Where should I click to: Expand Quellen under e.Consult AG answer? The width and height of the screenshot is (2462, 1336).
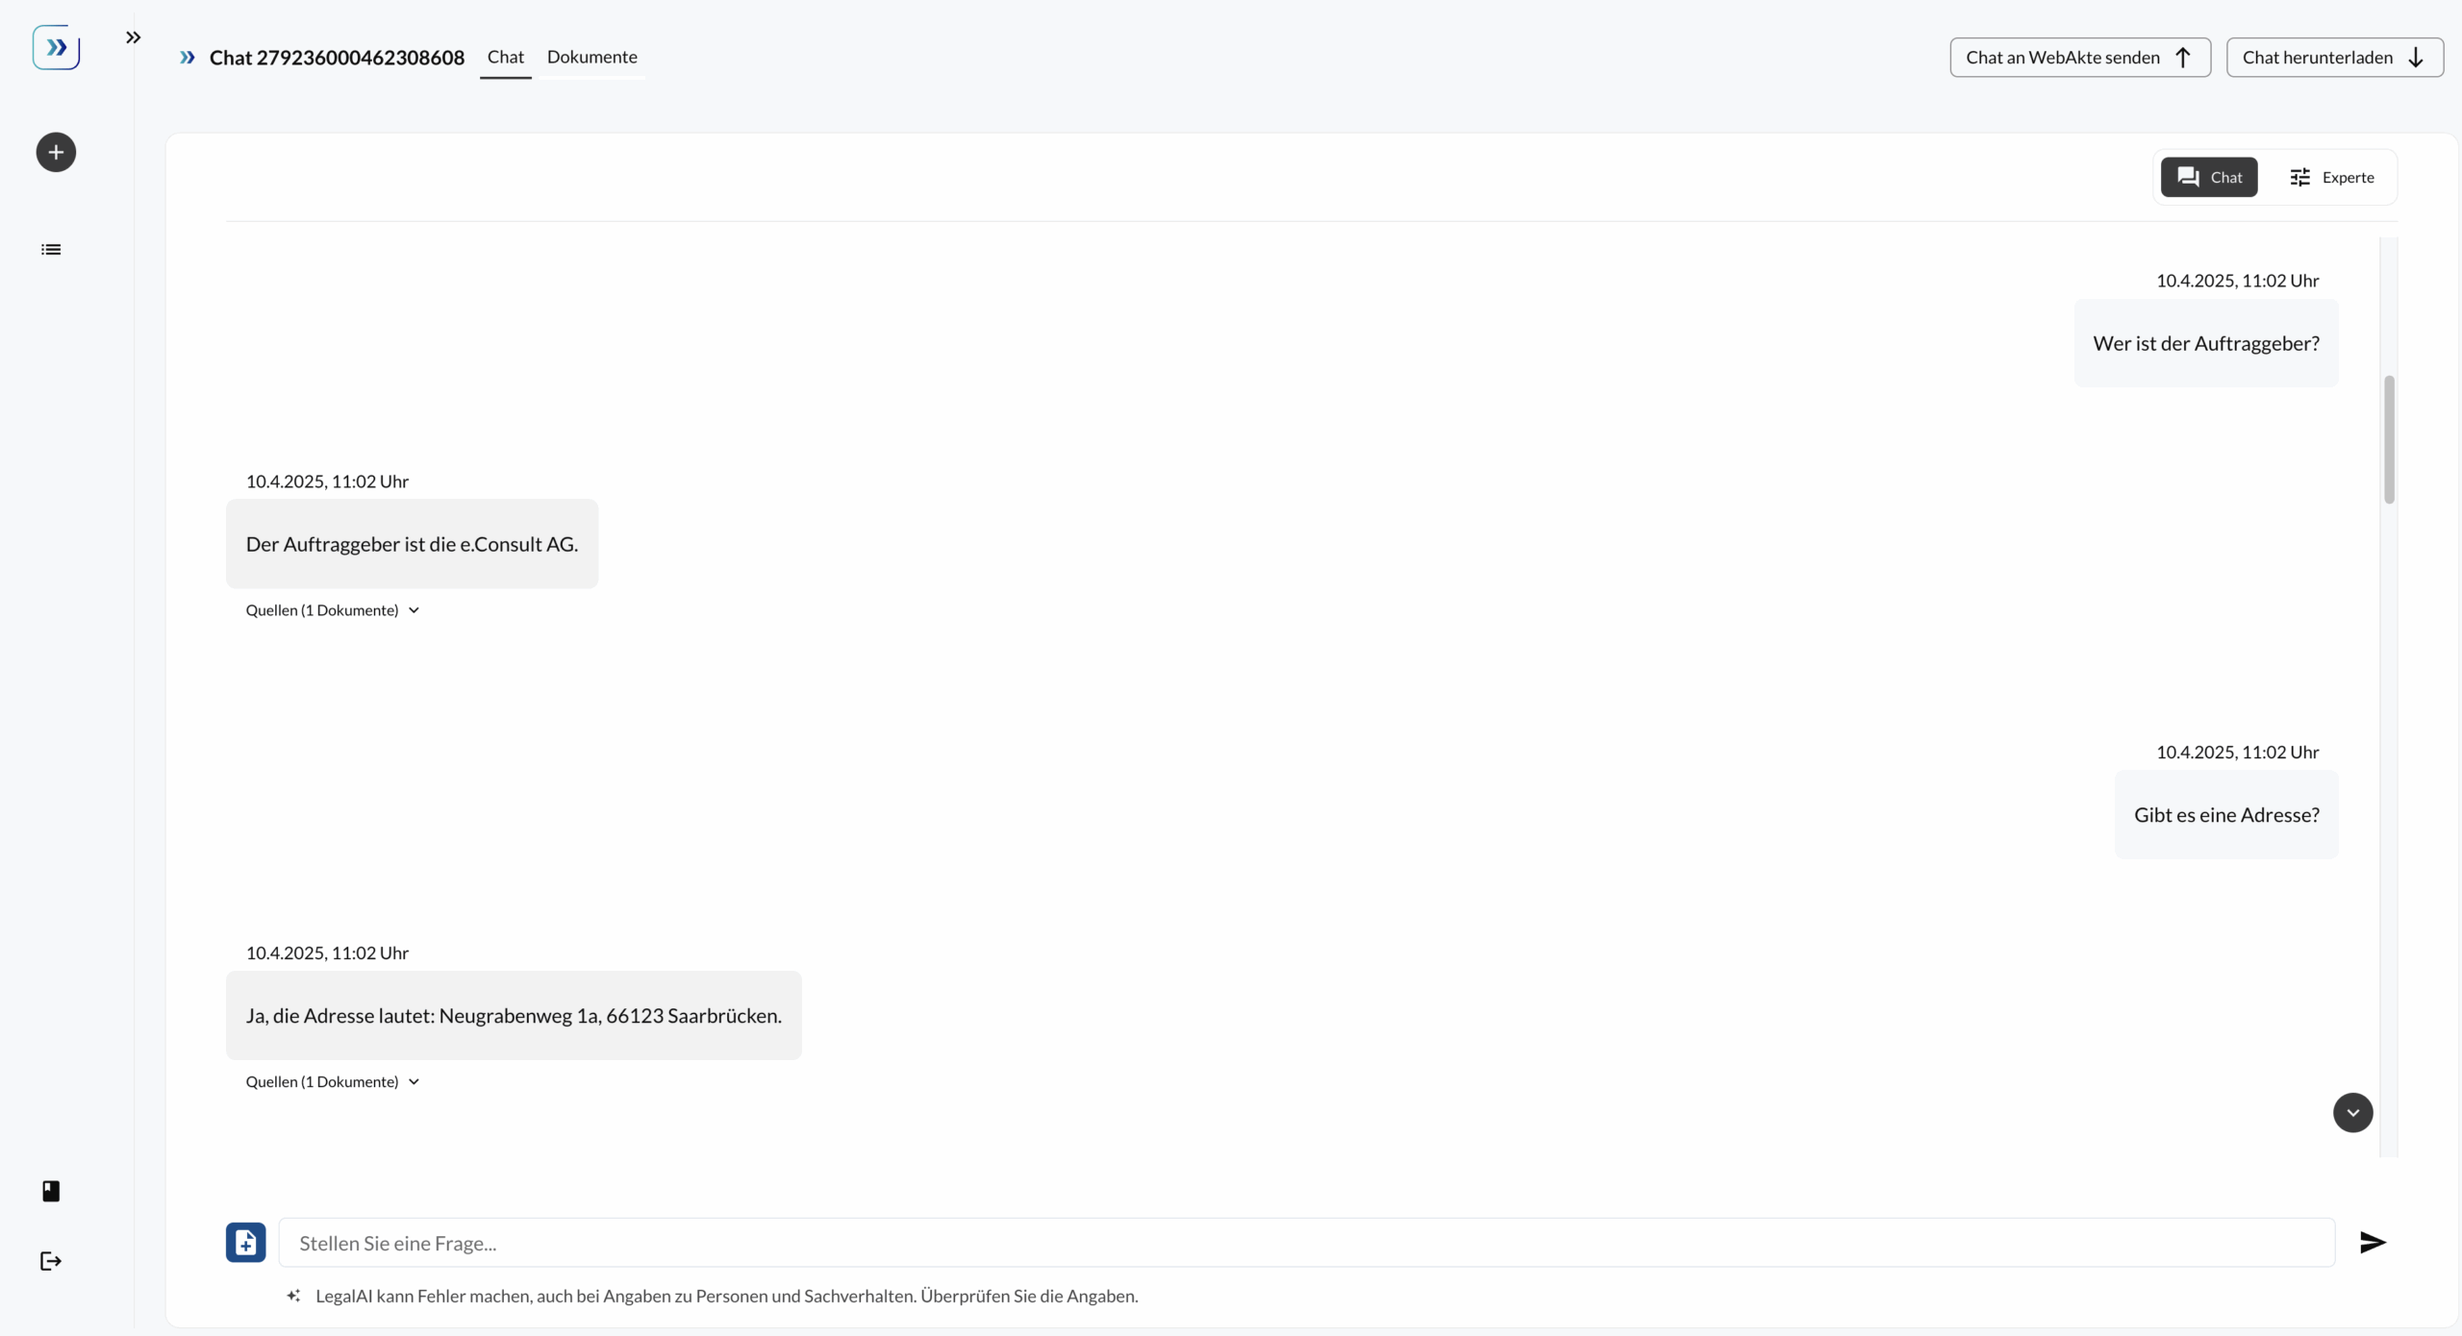tap(333, 610)
